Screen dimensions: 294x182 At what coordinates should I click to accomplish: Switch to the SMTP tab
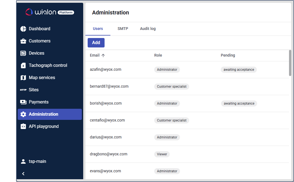[x=123, y=29]
